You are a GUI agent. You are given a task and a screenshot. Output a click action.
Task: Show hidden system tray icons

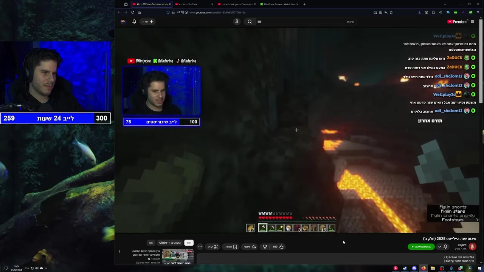(x=46, y=268)
